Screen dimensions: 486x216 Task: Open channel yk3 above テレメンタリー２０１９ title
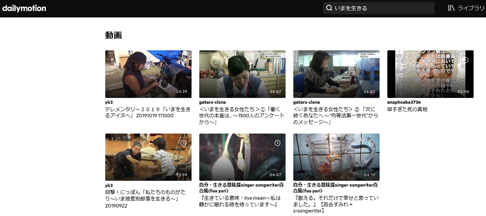point(109,102)
